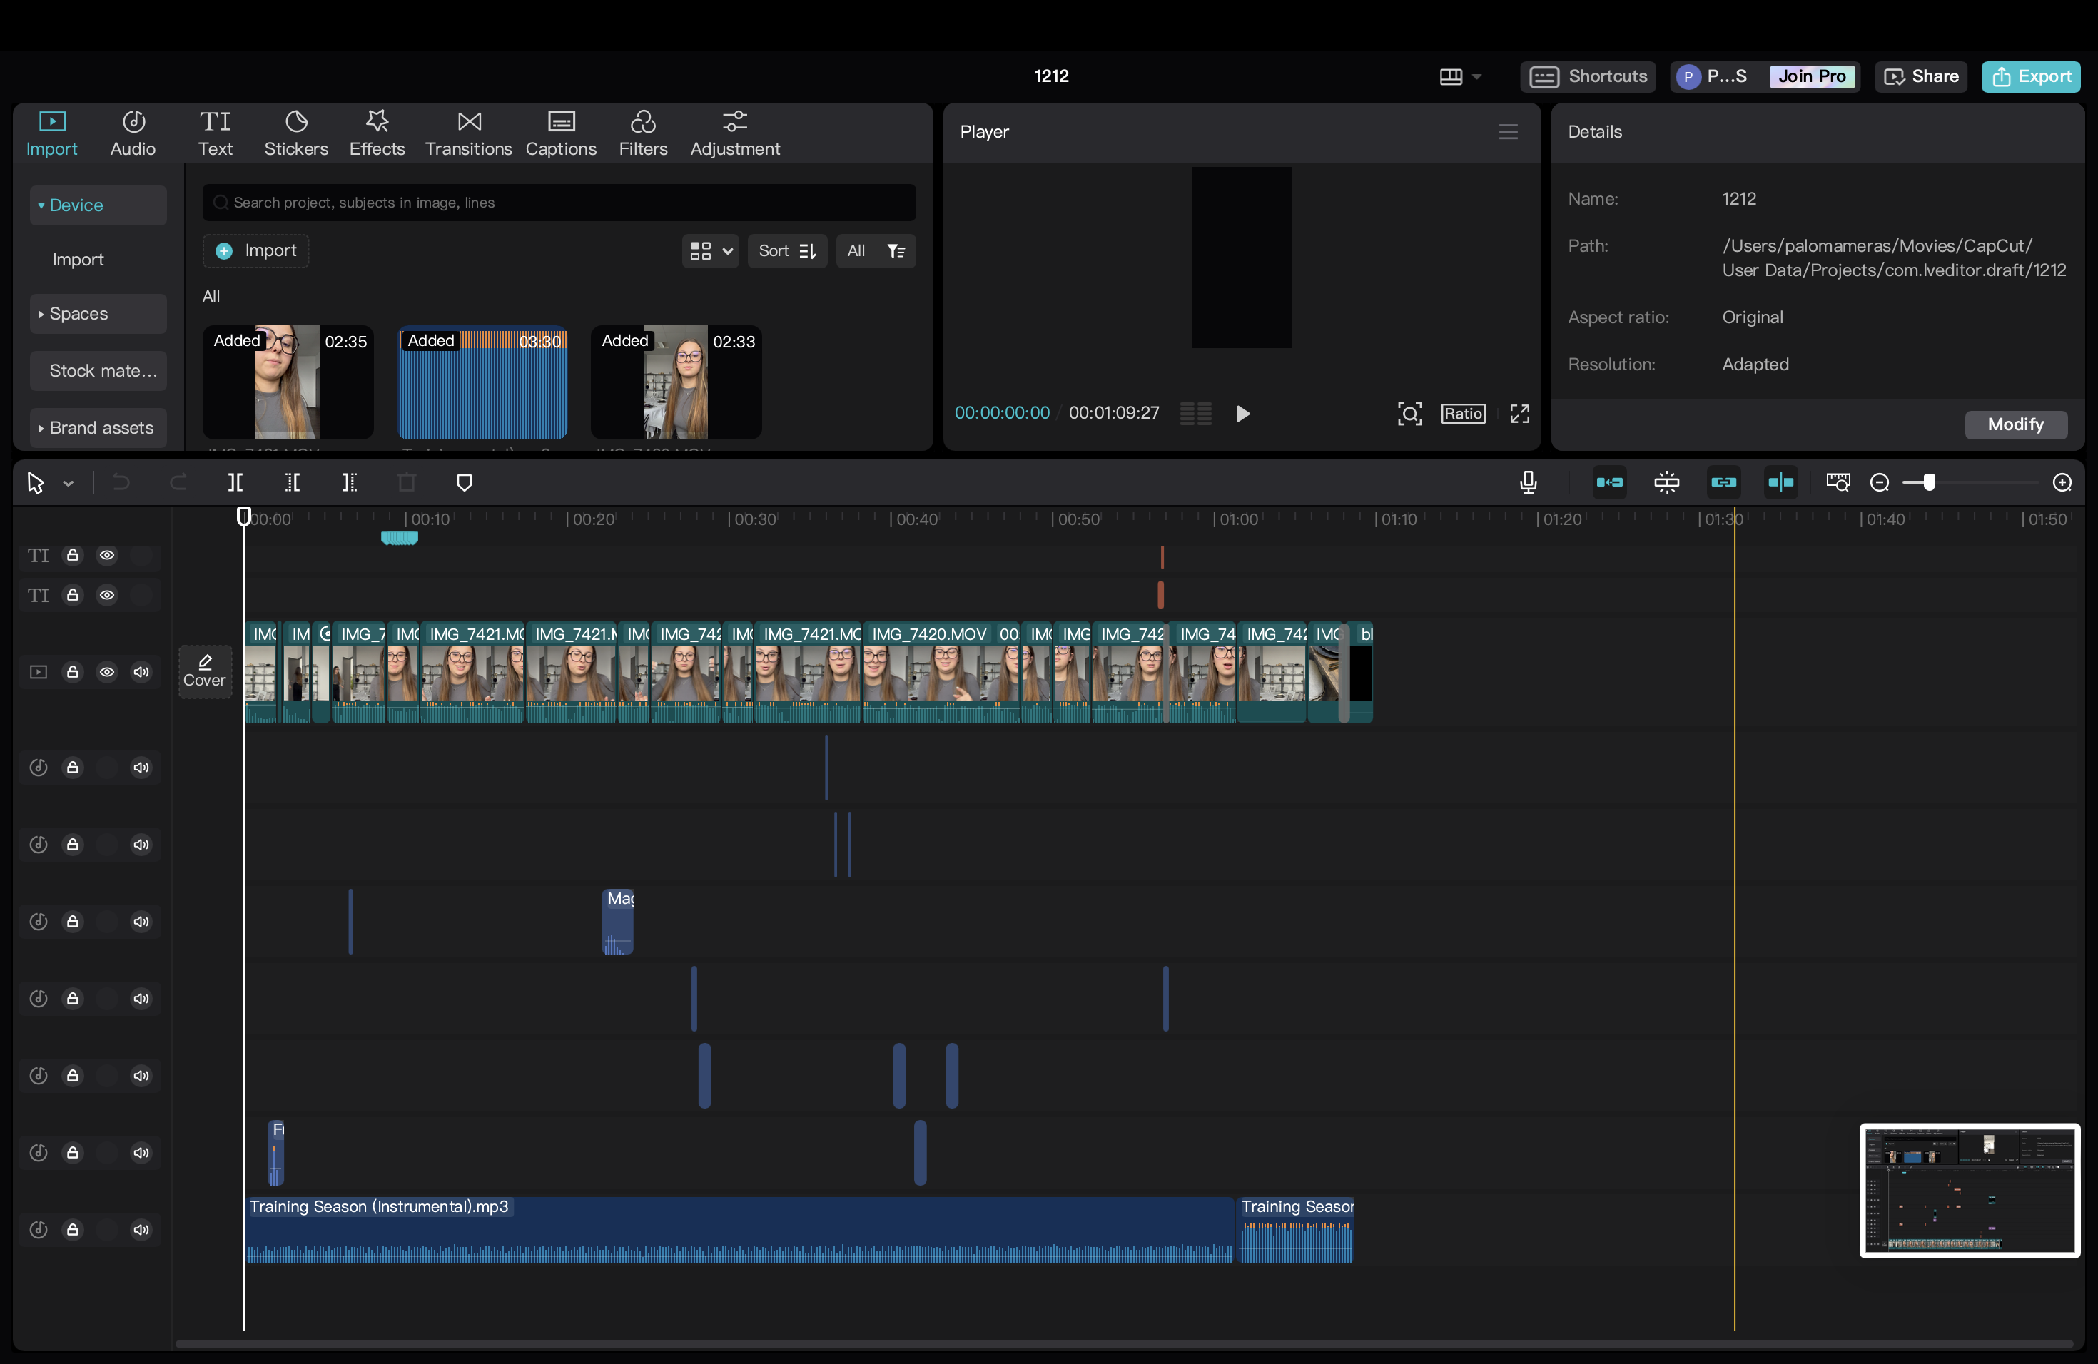Click the add marker shield icon
The height and width of the screenshot is (1364, 2098).
[465, 482]
